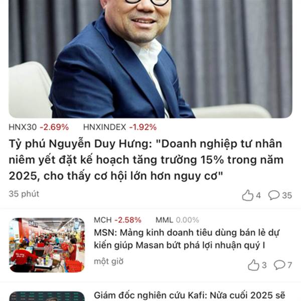Tap the 'một giờ' timestamp
This screenshot has width=301, height=301.
click(109, 261)
